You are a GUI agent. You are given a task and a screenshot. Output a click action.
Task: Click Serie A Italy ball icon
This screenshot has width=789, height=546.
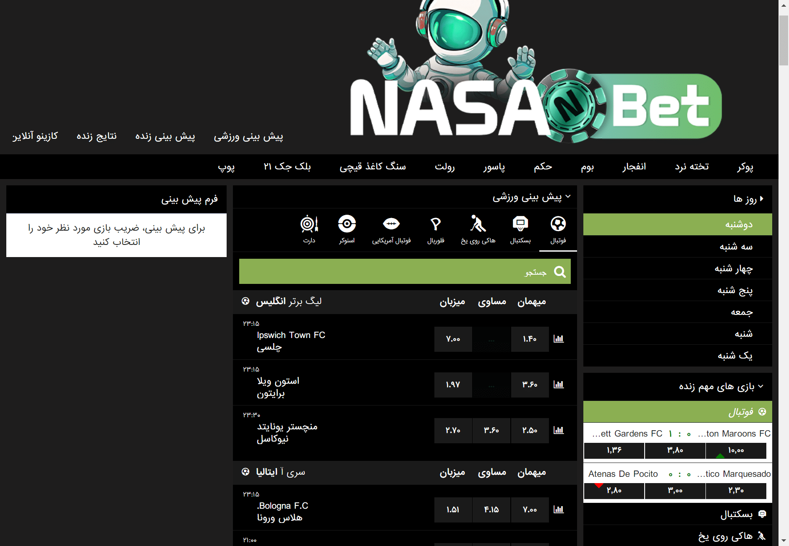[x=246, y=472]
